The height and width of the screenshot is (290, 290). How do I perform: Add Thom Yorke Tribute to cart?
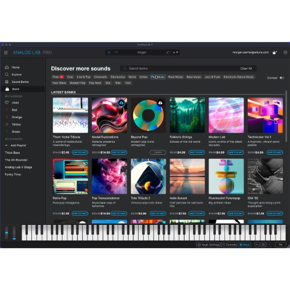(x=80, y=153)
